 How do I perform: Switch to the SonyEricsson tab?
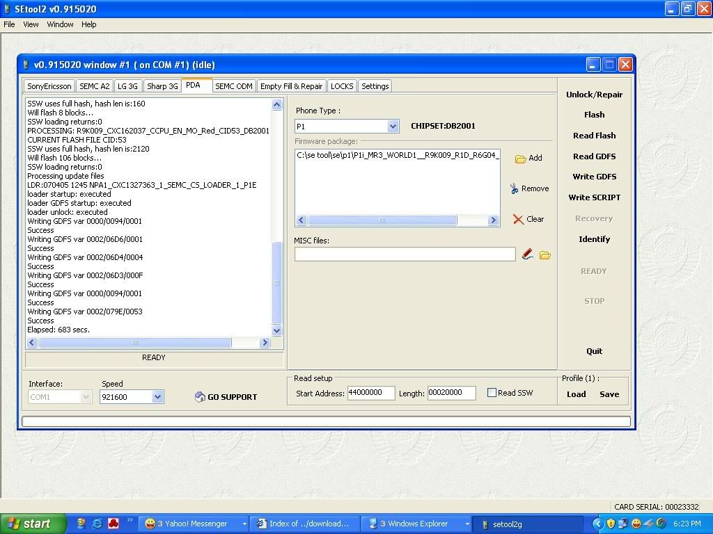[49, 86]
